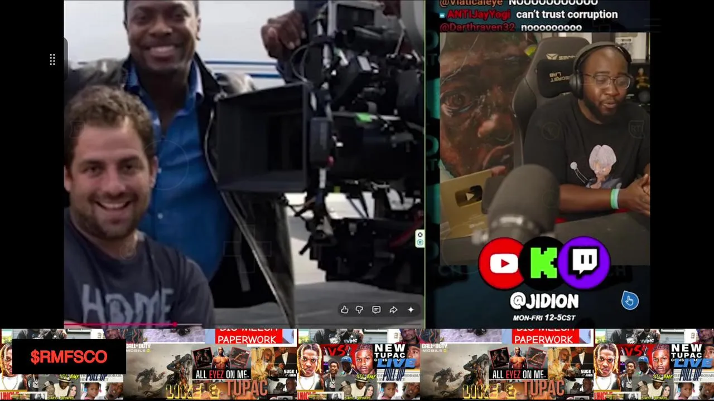This screenshot has width=714, height=401.
Task: Click chat message 'can't trust corruption'
Action: coord(567,14)
